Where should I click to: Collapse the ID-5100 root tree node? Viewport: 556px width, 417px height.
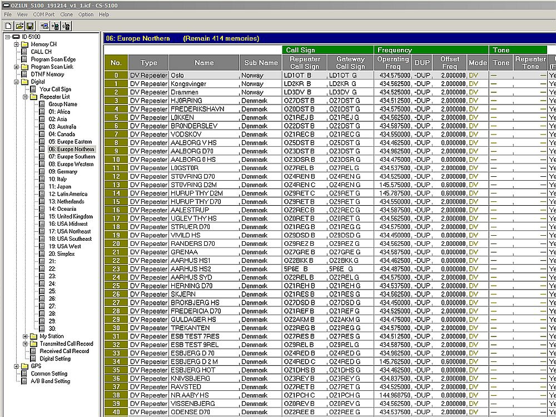point(7,37)
